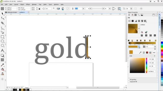Select the Shape tool
Viewport: 163px width, 91px height.
pyautogui.click(x=2, y=18)
